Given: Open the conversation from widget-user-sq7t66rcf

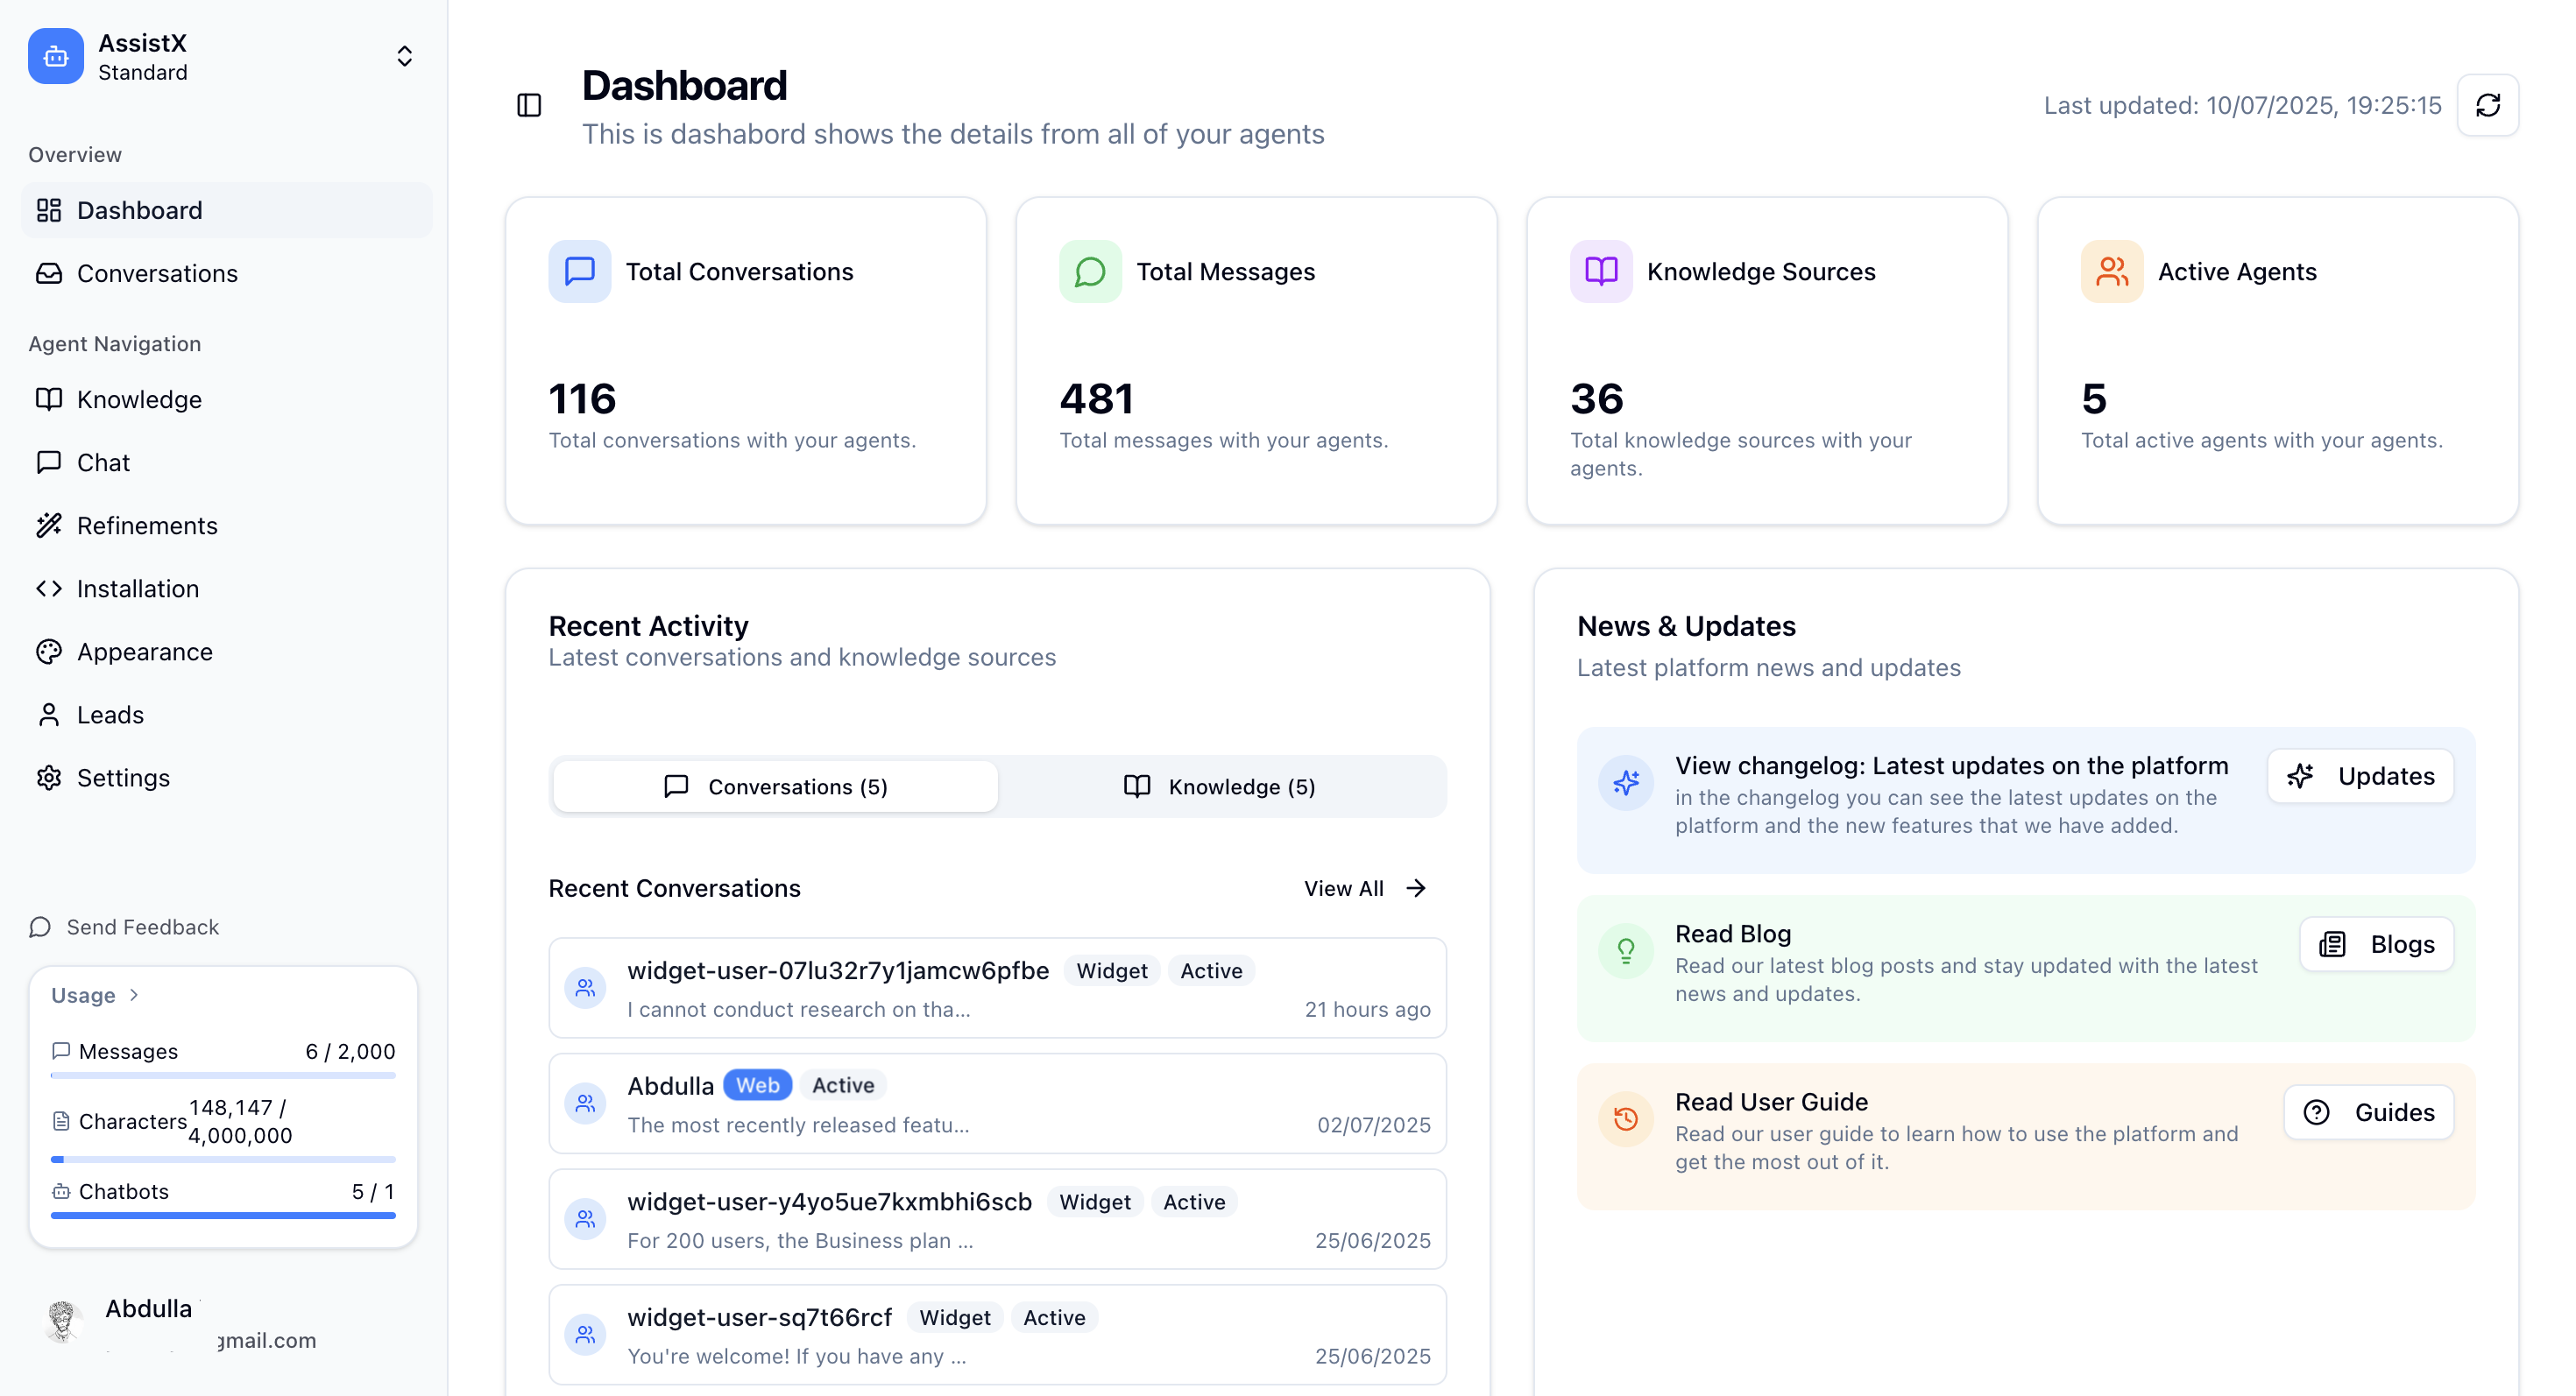Looking at the screenshot, I should click(996, 1335).
